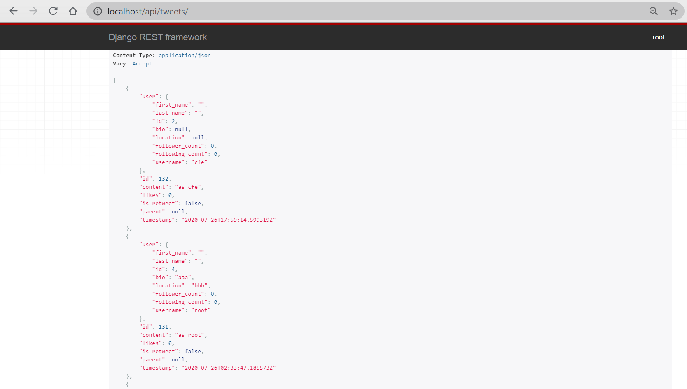Click the tweet id 132 value
The image size is (687, 389).
(164, 179)
